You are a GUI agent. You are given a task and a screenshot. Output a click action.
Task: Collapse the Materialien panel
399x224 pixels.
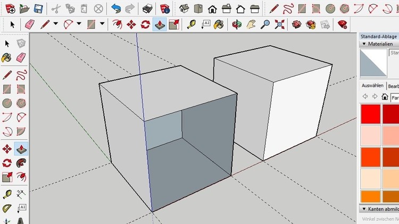point(364,44)
